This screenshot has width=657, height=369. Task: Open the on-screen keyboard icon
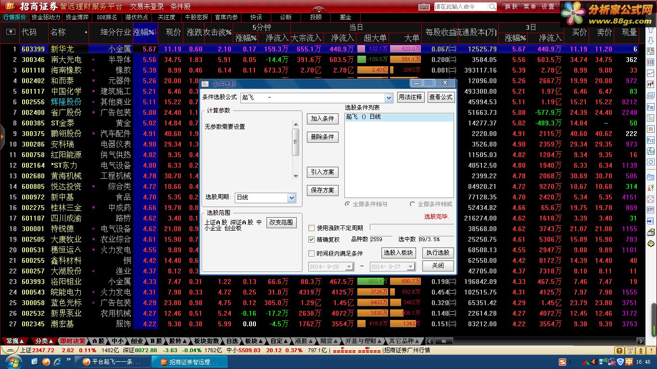424,7
